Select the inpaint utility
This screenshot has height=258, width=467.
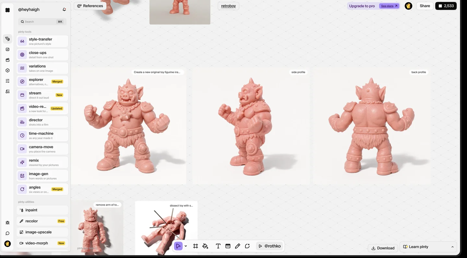point(42,210)
